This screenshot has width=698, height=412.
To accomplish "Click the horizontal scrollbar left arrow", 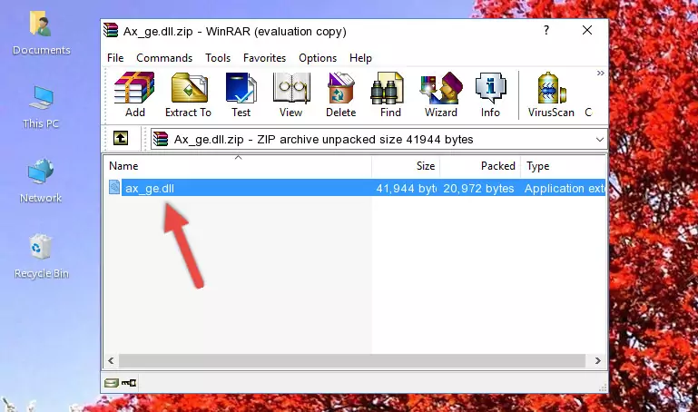I will (112, 361).
